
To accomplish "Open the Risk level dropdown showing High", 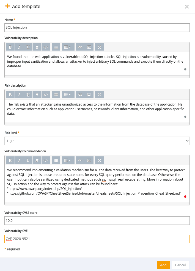I will pos(97,141).
